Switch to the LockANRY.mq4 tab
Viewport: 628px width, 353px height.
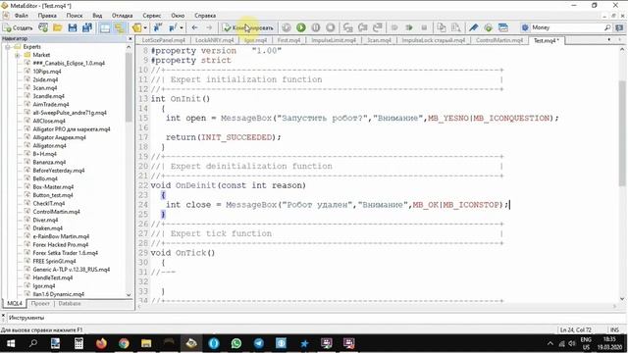(214, 40)
